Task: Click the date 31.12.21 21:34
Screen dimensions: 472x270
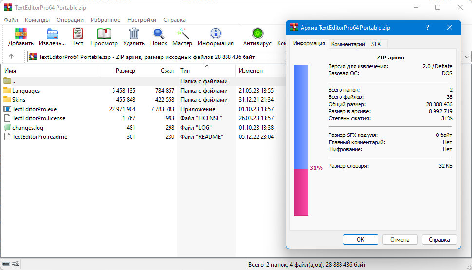Action: [256, 99]
